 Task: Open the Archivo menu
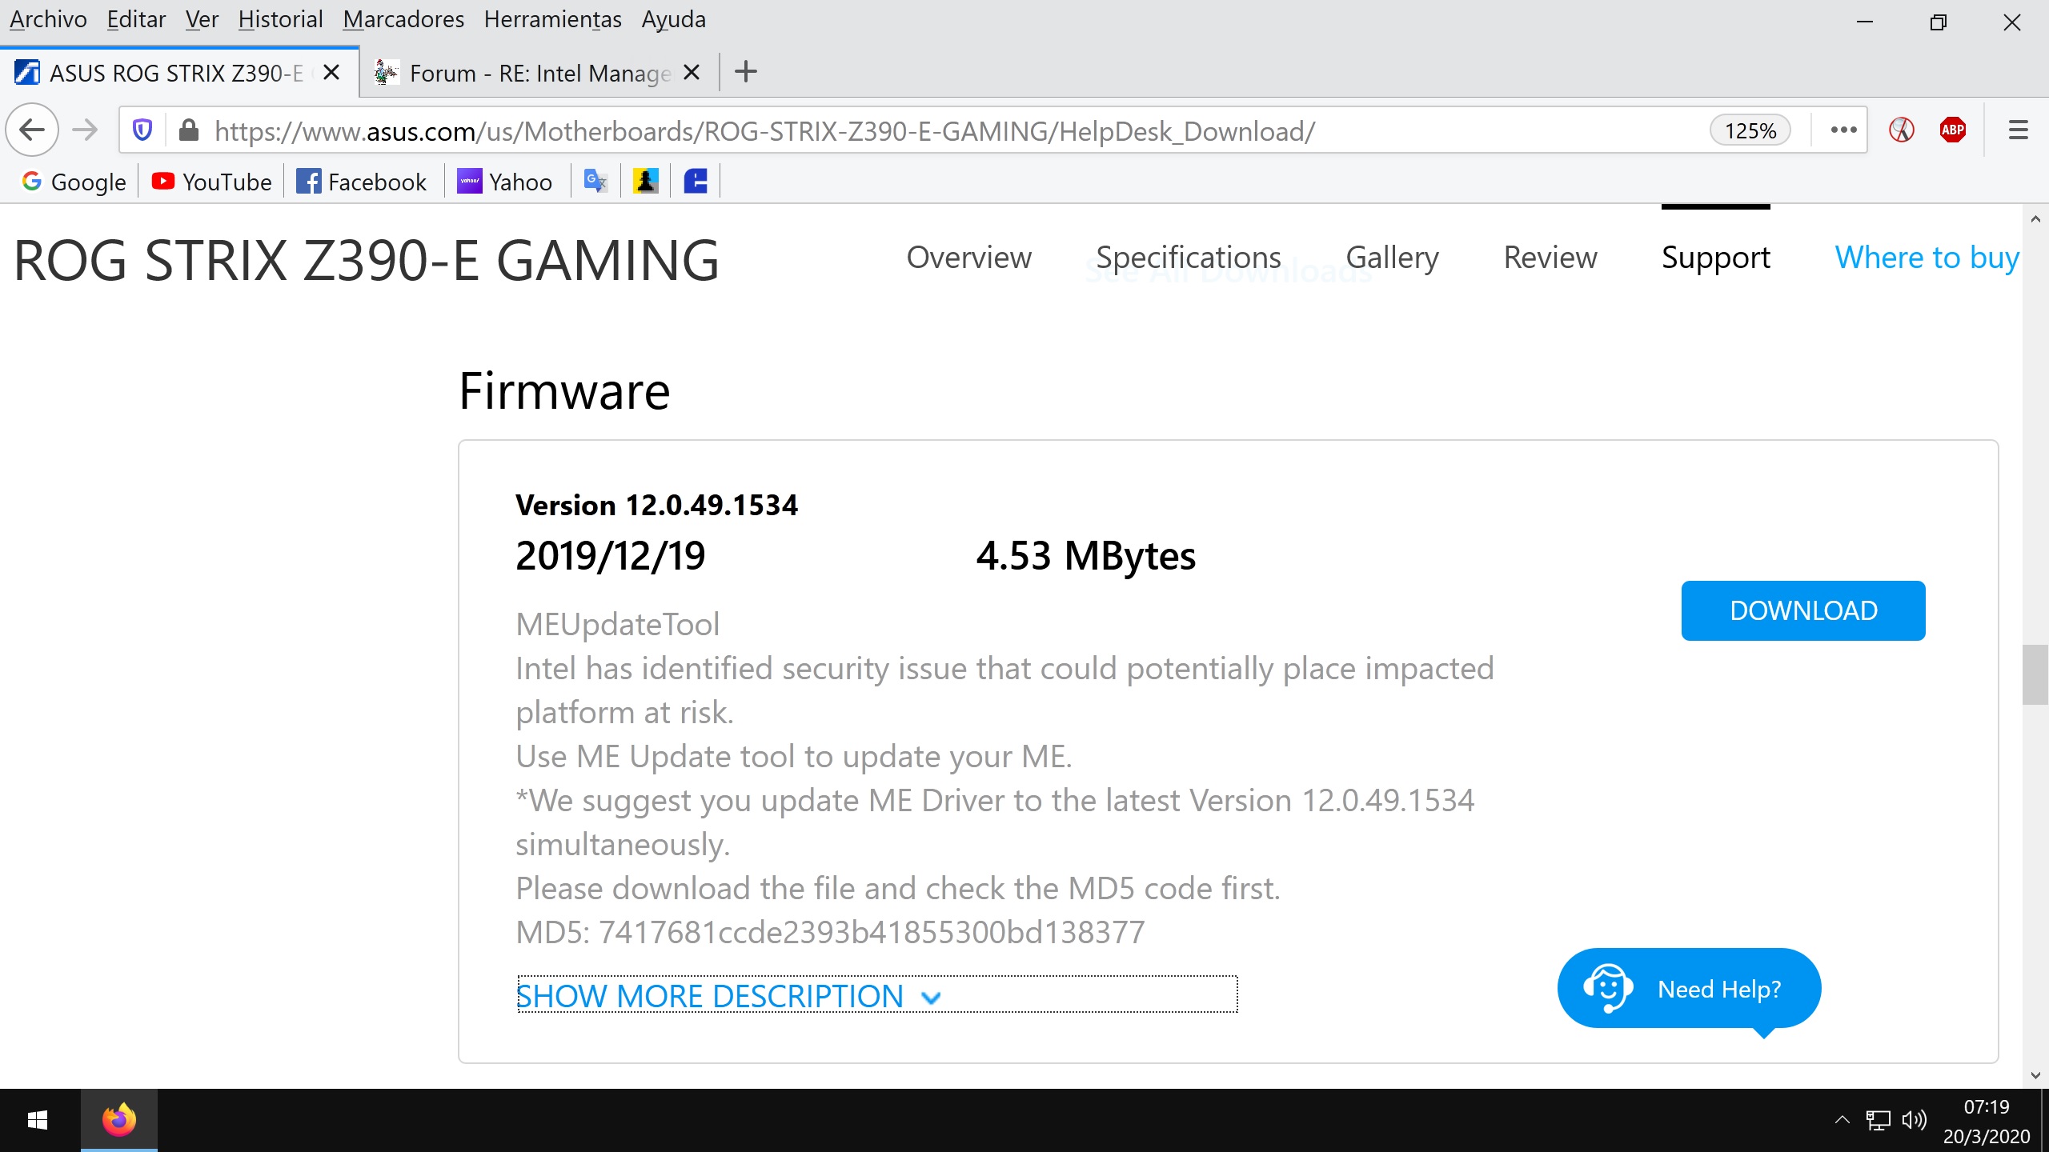[48, 19]
